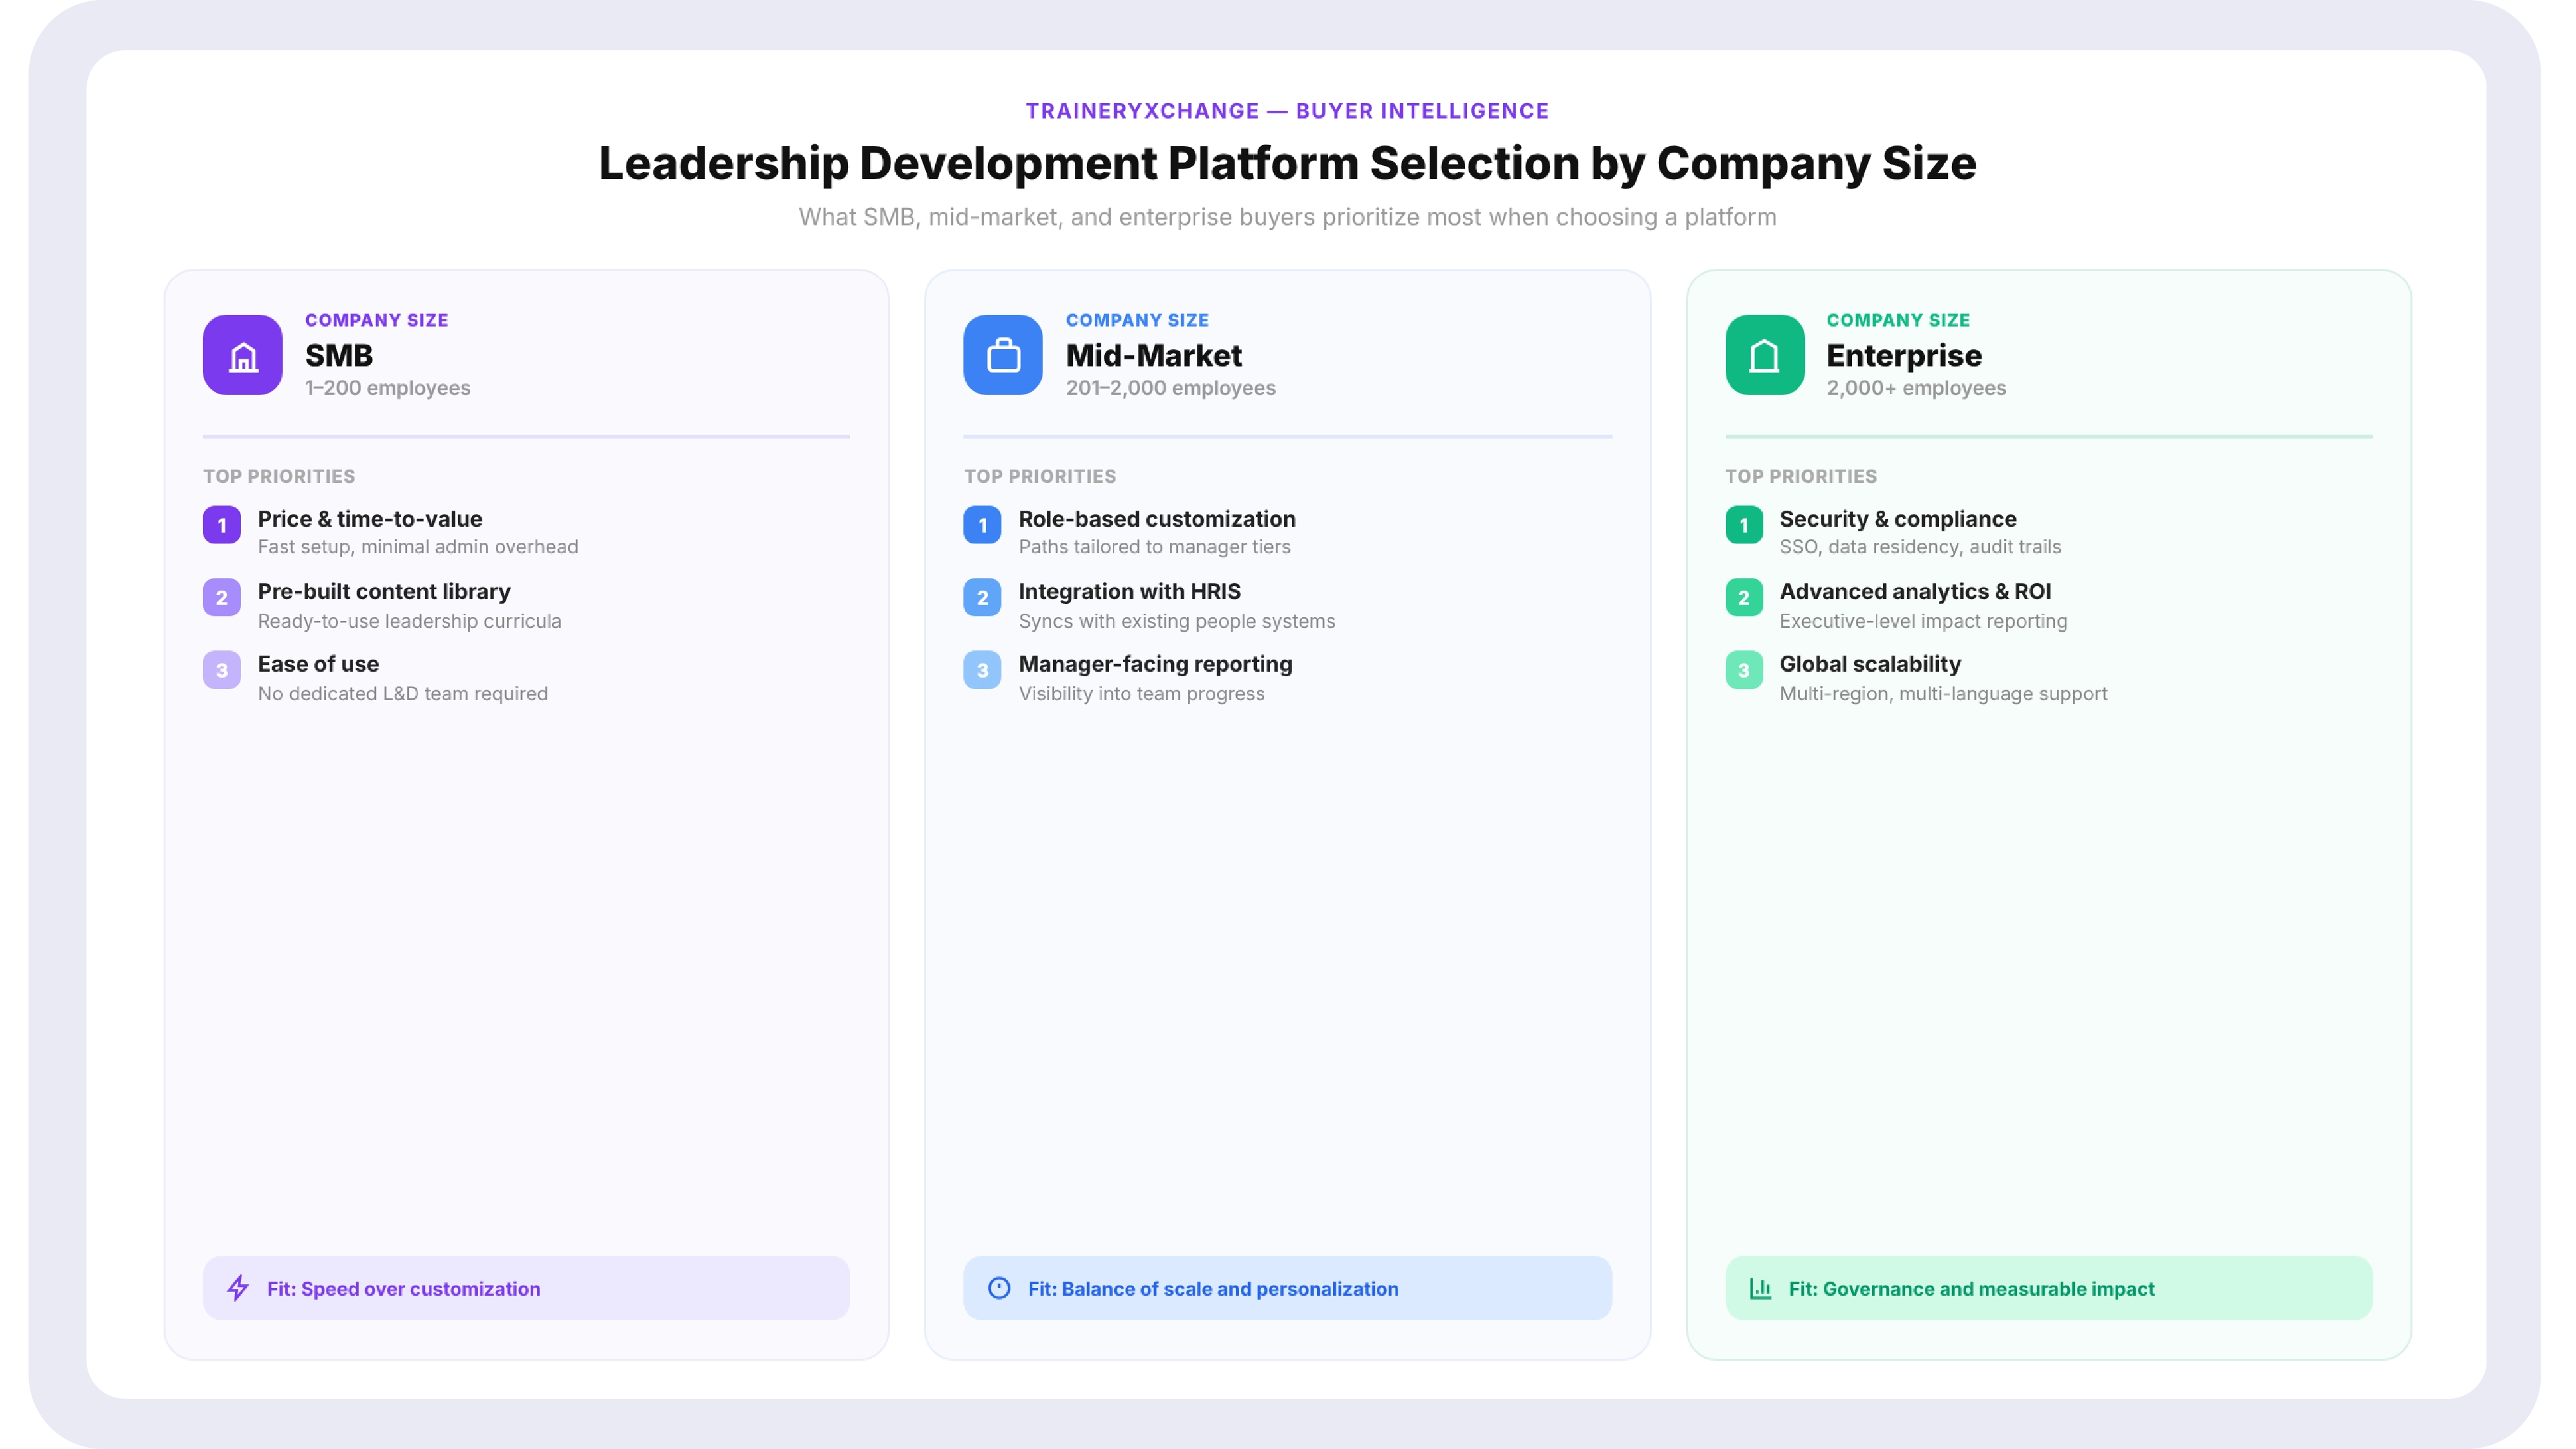Click the 'Mid-Market' card heading

[1154, 355]
